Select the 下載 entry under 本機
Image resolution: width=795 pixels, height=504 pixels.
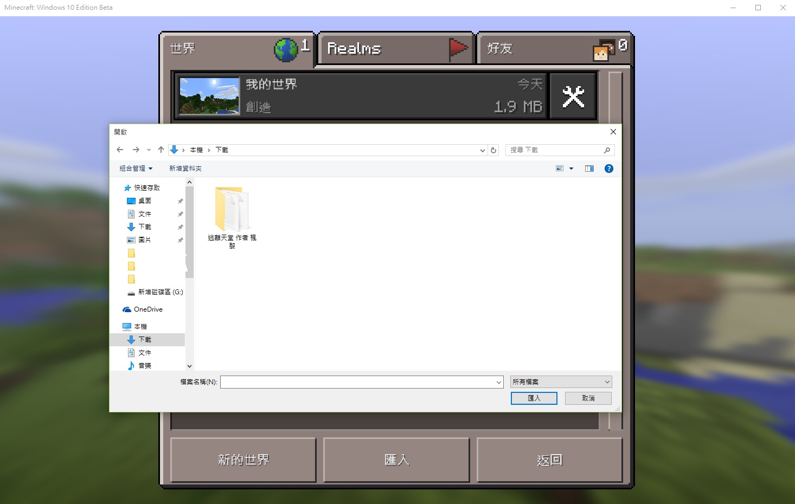click(145, 339)
